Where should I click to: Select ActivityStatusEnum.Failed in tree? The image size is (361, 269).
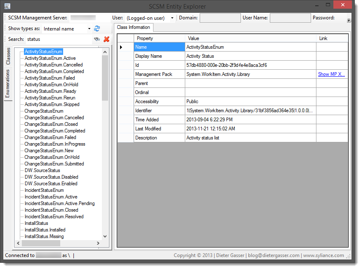tap(50, 78)
